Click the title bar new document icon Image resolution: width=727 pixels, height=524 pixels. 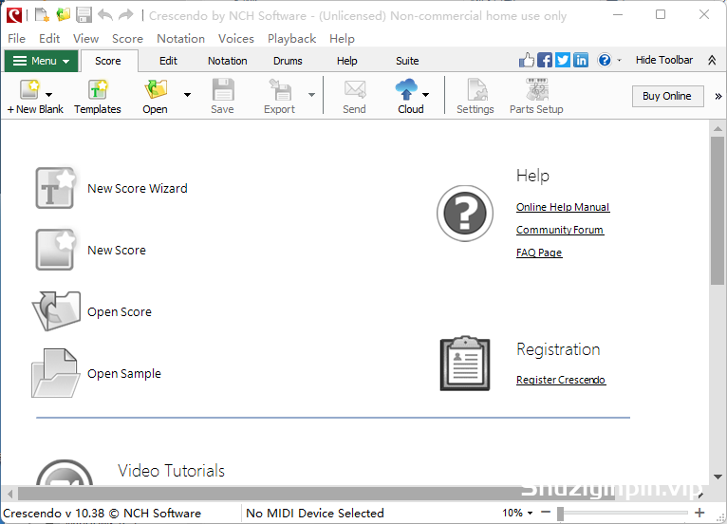tap(42, 15)
